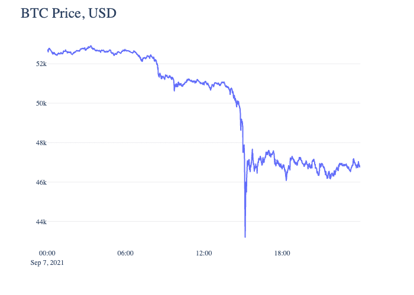This screenshot has width=414, height=295.
Task: Click the 46k y-axis label
Action: pyautogui.click(x=41, y=182)
